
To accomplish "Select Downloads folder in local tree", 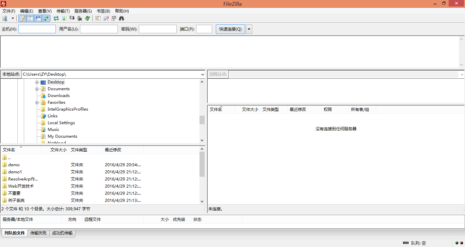I will pyautogui.click(x=59, y=96).
